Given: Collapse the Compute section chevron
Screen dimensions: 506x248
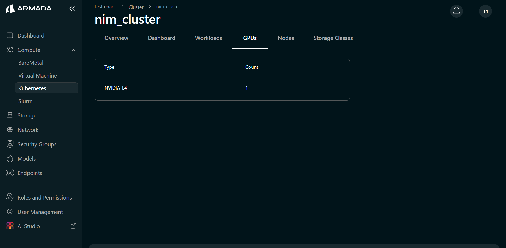Looking at the screenshot, I should pyautogui.click(x=73, y=50).
